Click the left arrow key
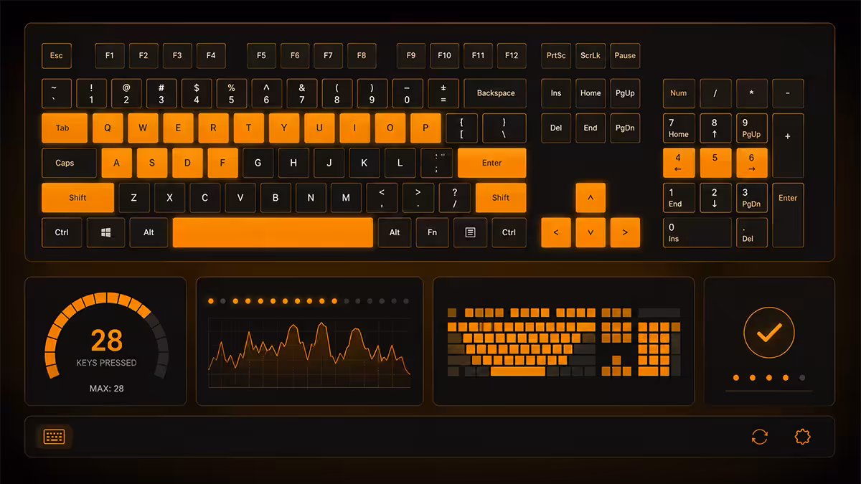The height and width of the screenshot is (484, 861). click(556, 232)
